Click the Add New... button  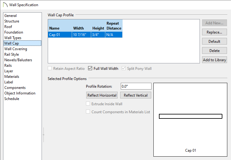coord(214,23)
